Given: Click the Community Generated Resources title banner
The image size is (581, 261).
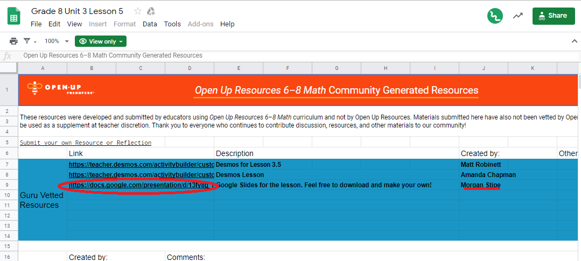Looking at the screenshot, I should [337, 90].
